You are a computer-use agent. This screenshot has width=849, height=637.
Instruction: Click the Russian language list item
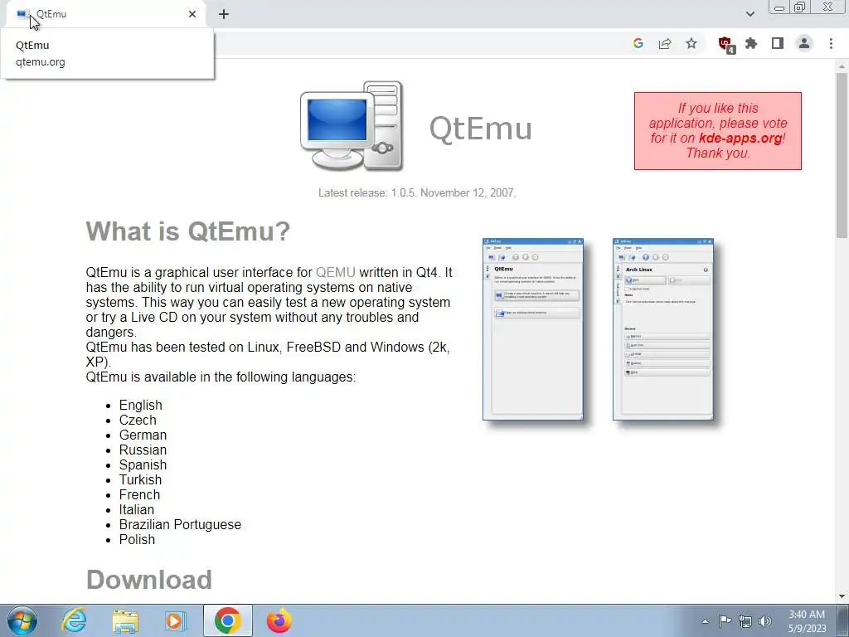tap(143, 450)
